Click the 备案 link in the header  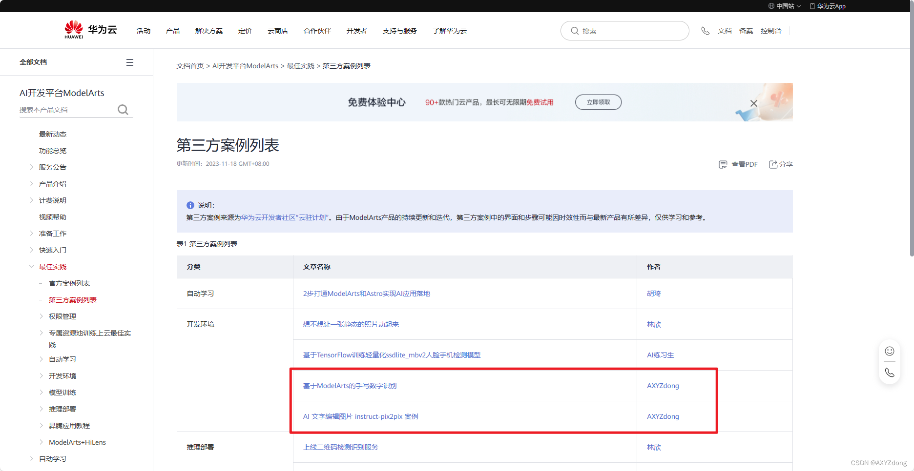(x=746, y=31)
